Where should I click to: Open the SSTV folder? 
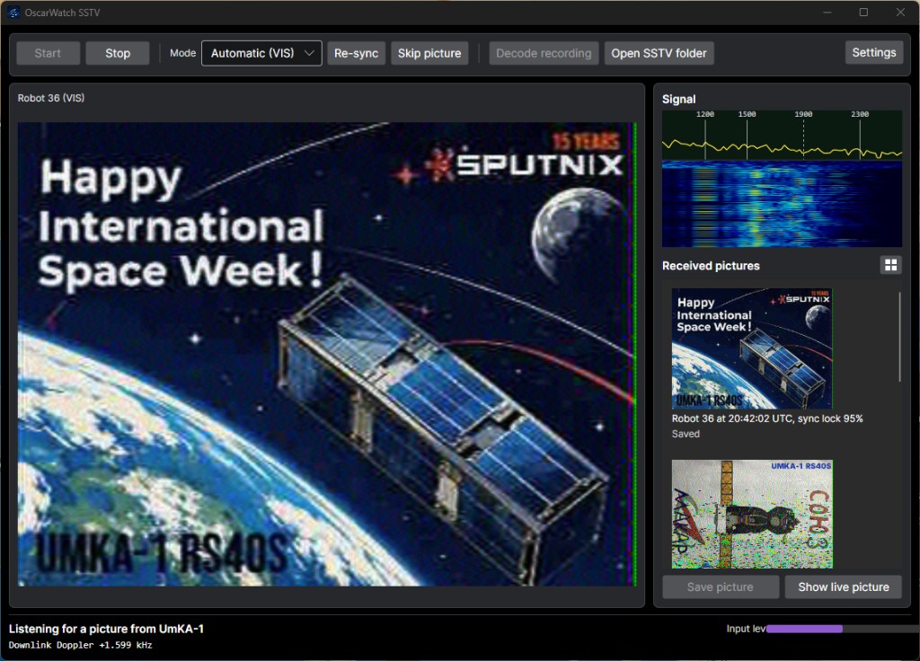[659, 53]
